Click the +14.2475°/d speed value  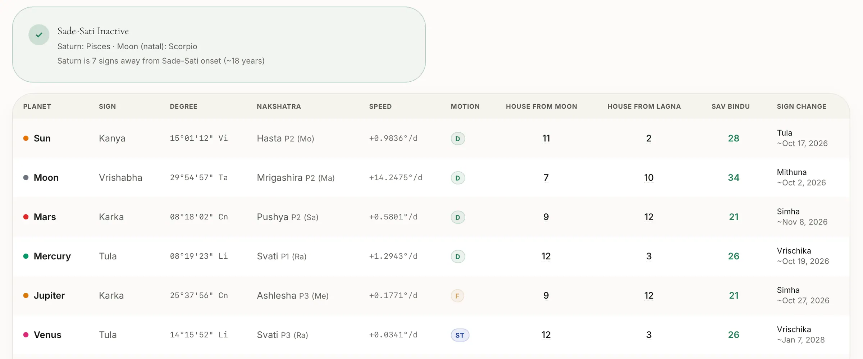396,177
